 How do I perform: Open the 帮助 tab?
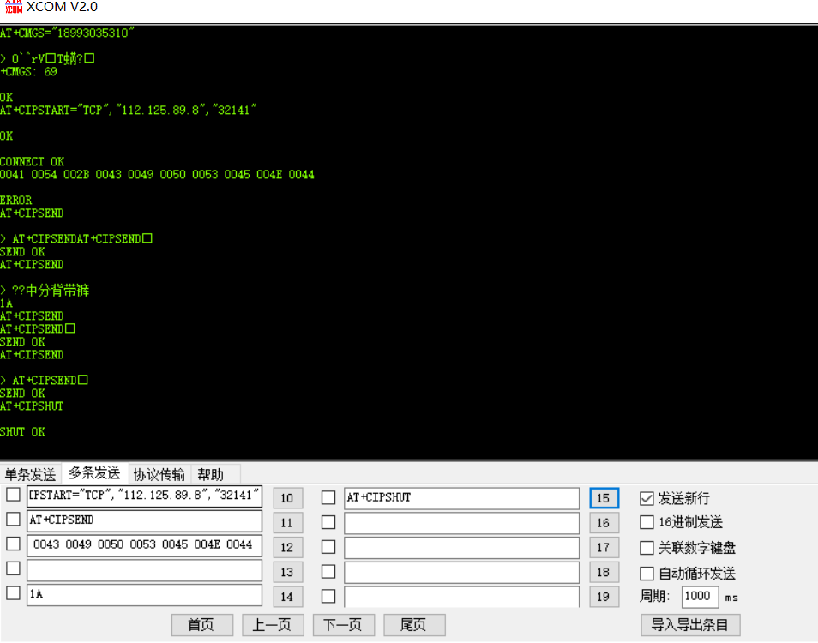(210, 474)
